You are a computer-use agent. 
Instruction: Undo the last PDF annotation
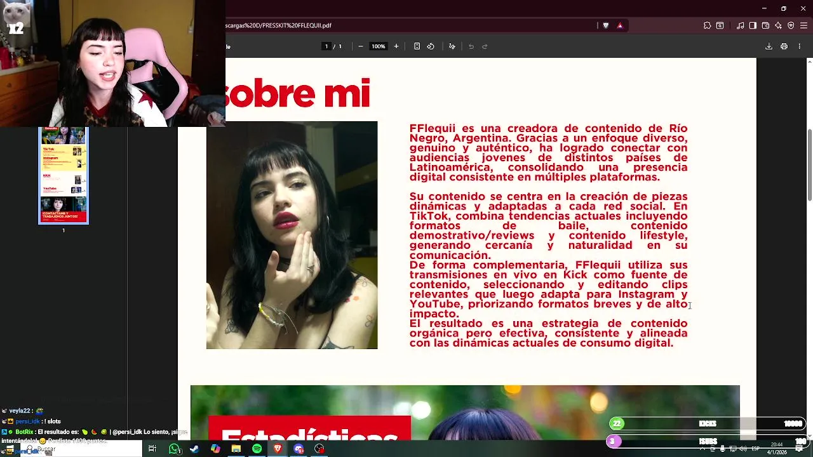click(471, 46)
